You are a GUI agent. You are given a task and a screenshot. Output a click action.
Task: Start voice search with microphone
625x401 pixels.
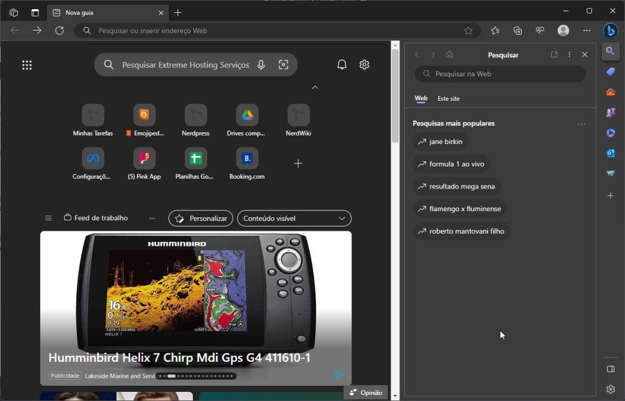[x=261, y=65]
